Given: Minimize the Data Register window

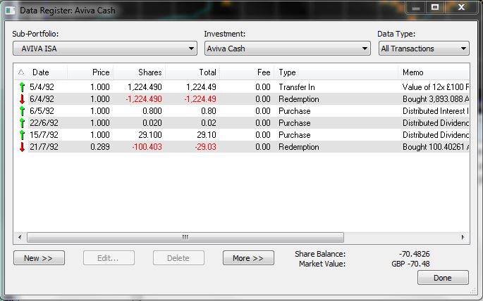Looking at the screenshot, I should (416, 8).
